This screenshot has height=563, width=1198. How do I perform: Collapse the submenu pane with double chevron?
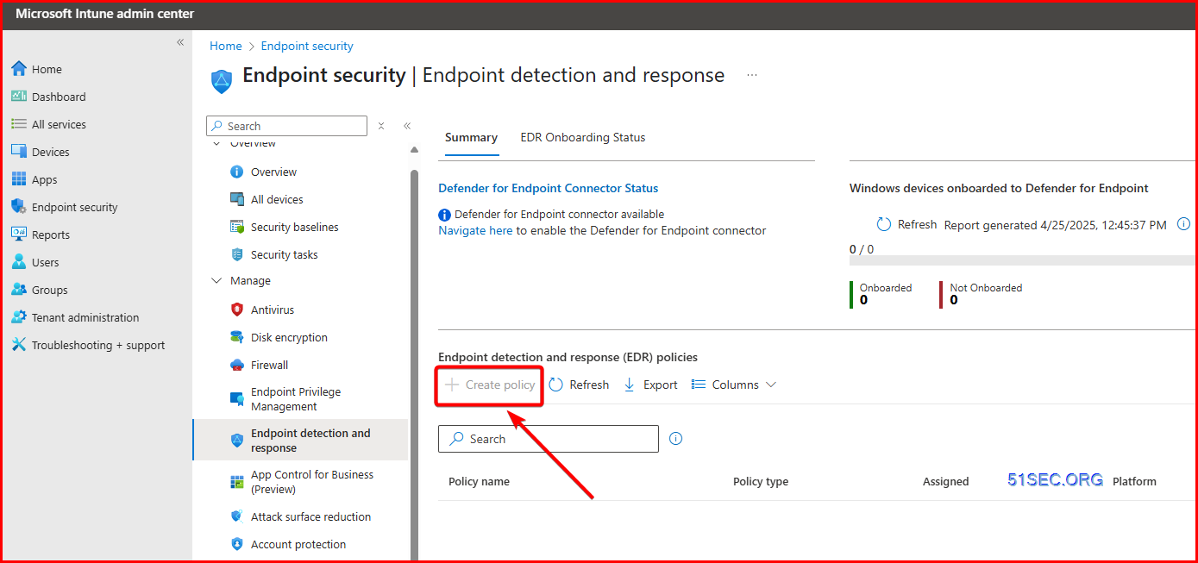pyautogui.click(x=407, y=126)
